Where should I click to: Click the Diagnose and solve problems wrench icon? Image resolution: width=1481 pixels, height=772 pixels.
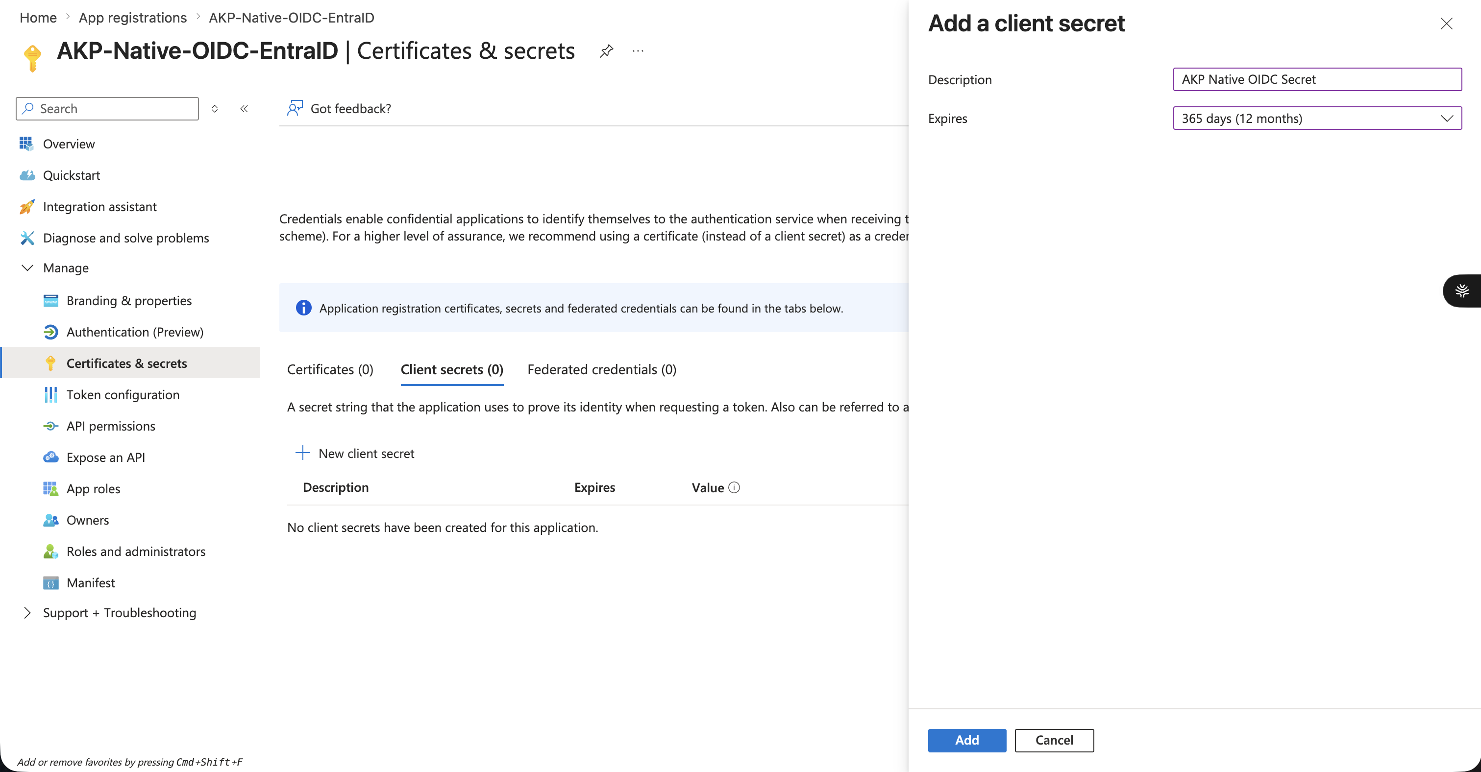[x=27, y=238]
